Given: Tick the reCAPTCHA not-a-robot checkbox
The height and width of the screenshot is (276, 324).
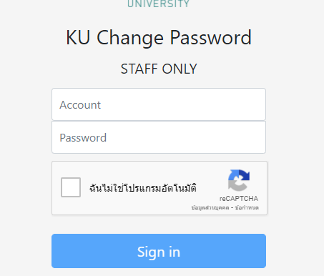Looking at the screenshot, I should click(x=71, y=187).
